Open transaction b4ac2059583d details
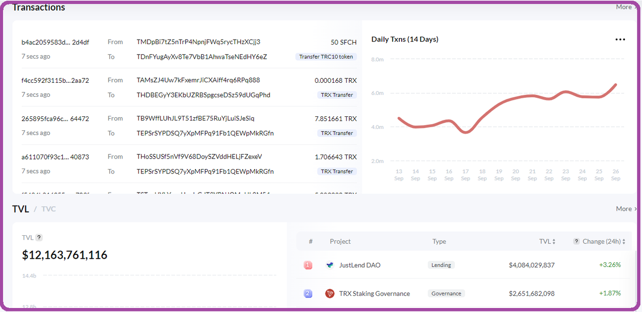This screenshot has height=312, width=642. point(55,42)
